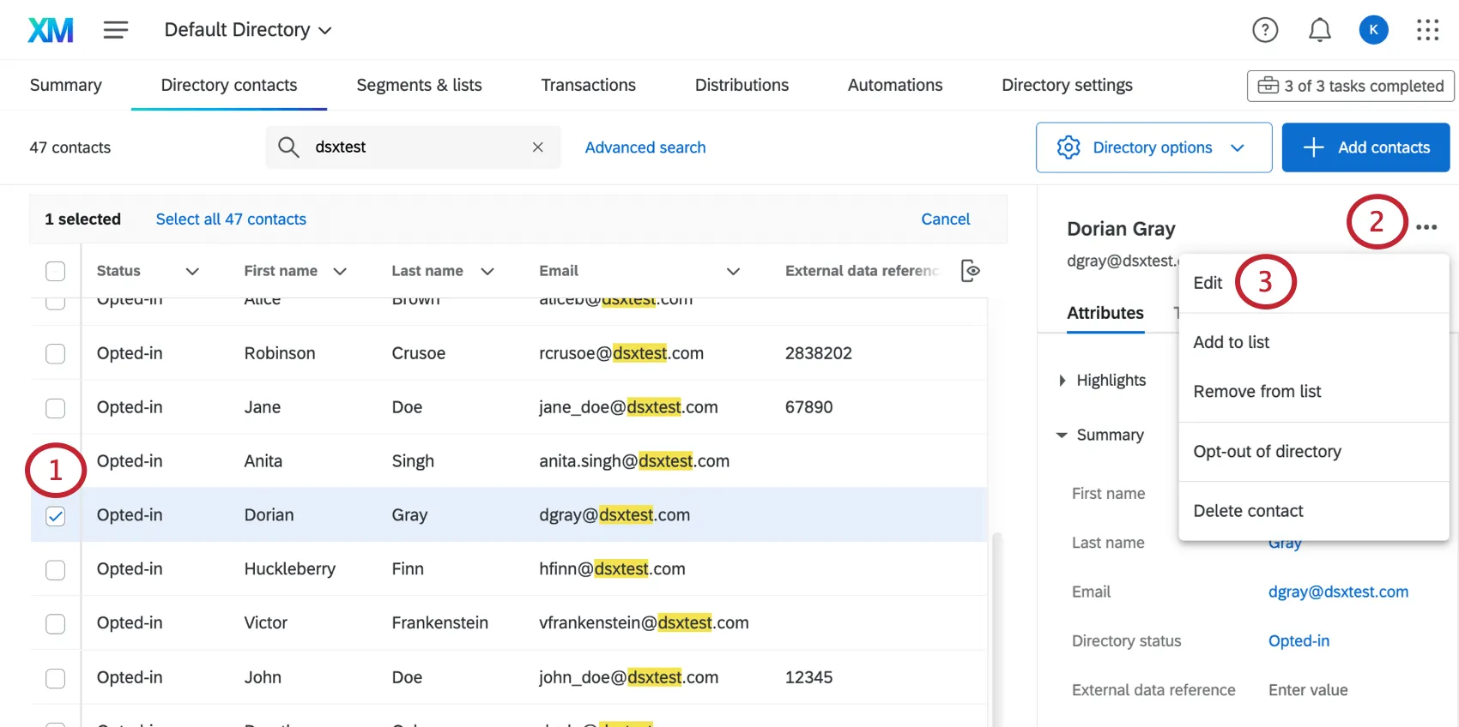Viewport: 1459px width, 727px height.
Task: Click the Add contacts button
Action: 1365,147
